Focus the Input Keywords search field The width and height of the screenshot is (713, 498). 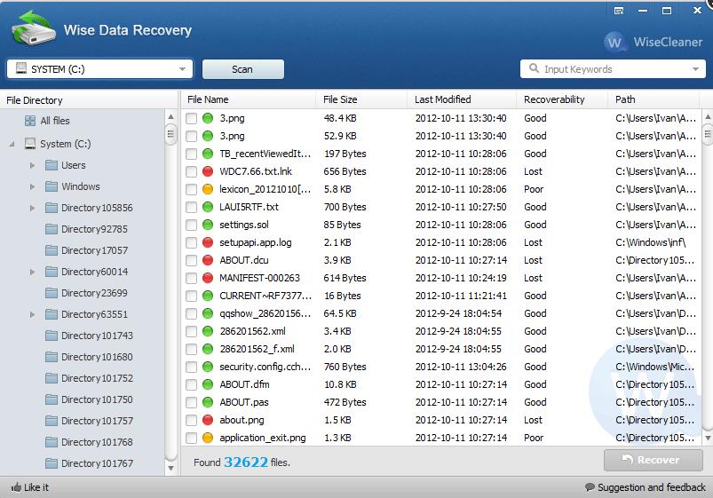coord(613,69)
